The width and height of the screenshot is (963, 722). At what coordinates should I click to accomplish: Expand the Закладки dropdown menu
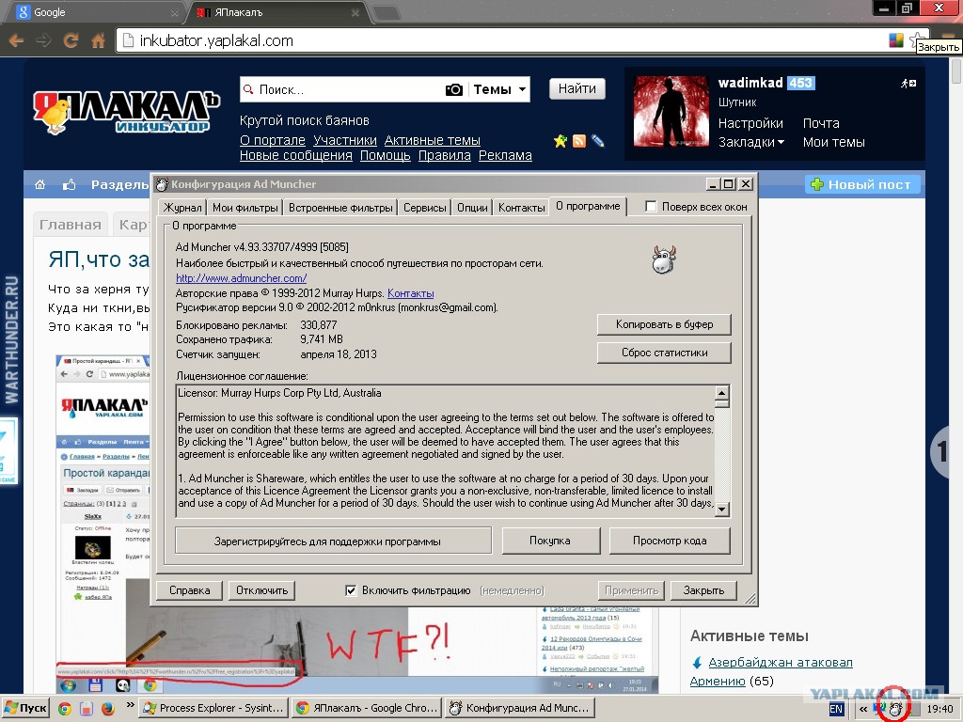[x=751, y=142]
